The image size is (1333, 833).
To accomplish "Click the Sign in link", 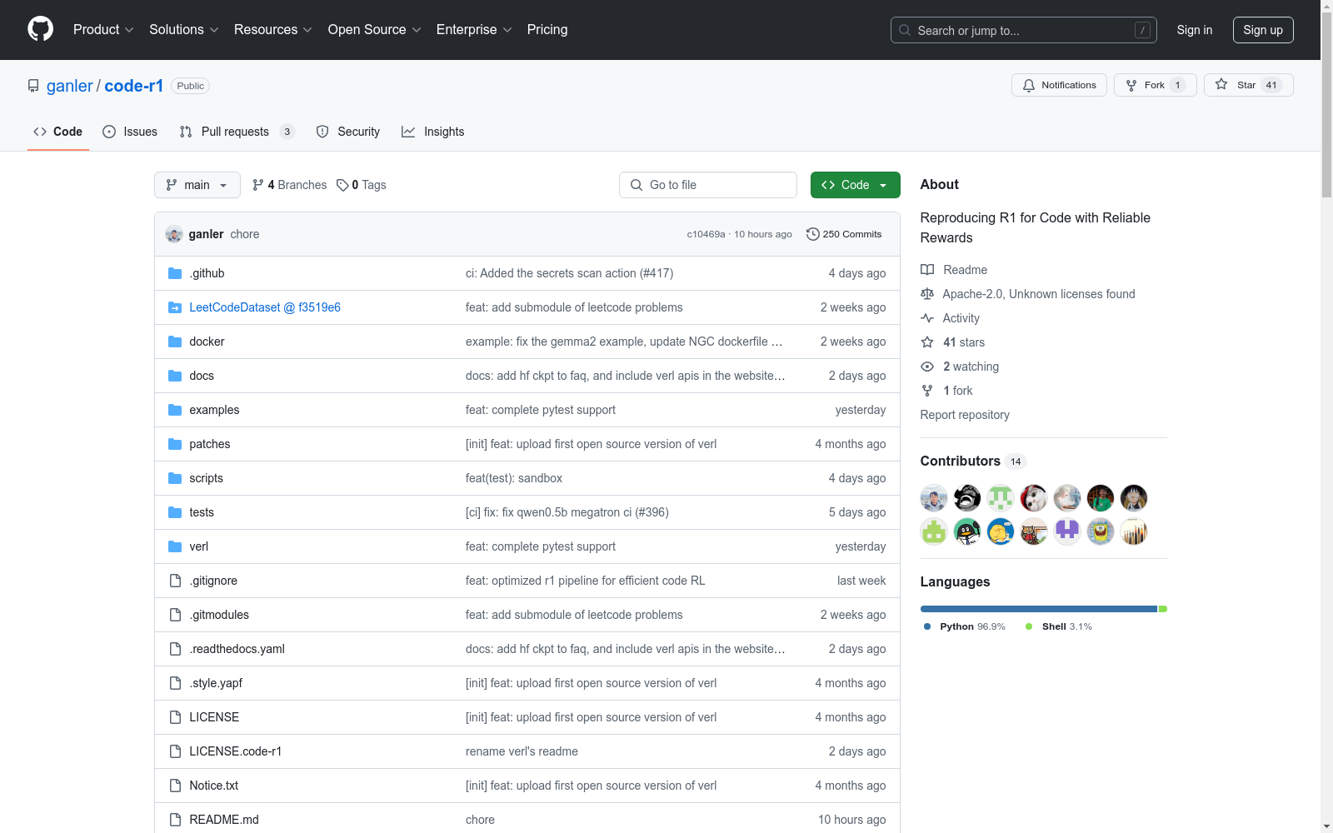I will pyautogui.click(x=1195, y=30).
